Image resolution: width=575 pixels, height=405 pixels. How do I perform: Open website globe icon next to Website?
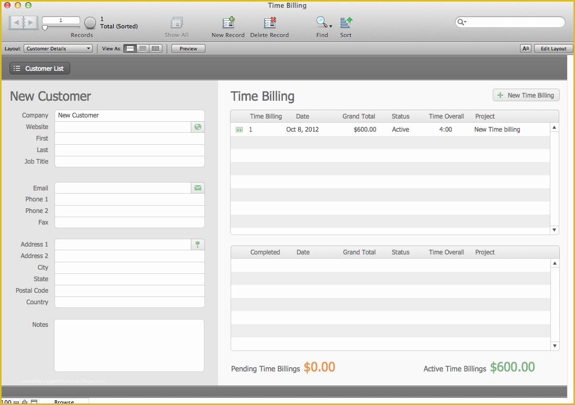(x=198, y=127)
